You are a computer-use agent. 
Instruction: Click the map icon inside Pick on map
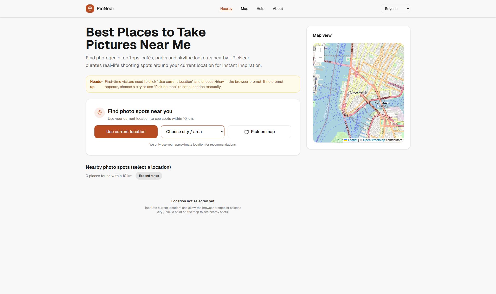(246, 132)
